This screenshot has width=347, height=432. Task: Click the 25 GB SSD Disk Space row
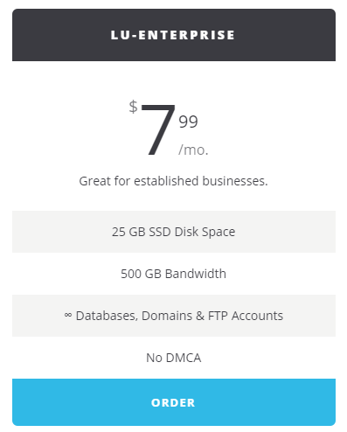(174, 232)
